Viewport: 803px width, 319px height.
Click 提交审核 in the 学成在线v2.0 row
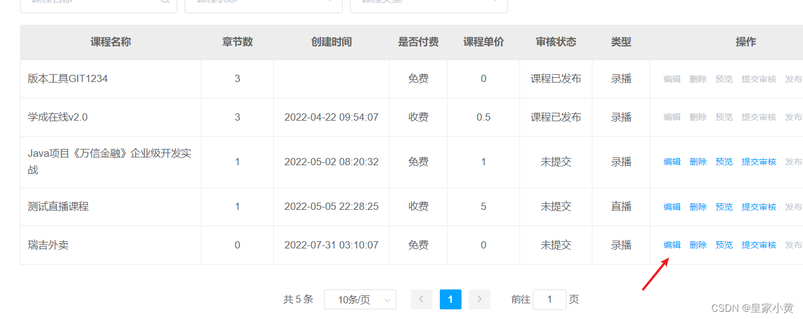click(x=759, y=117)
